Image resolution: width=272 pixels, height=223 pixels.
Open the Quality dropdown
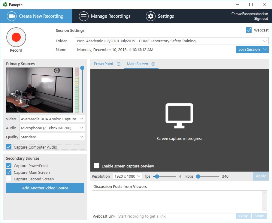click(52, 137)
